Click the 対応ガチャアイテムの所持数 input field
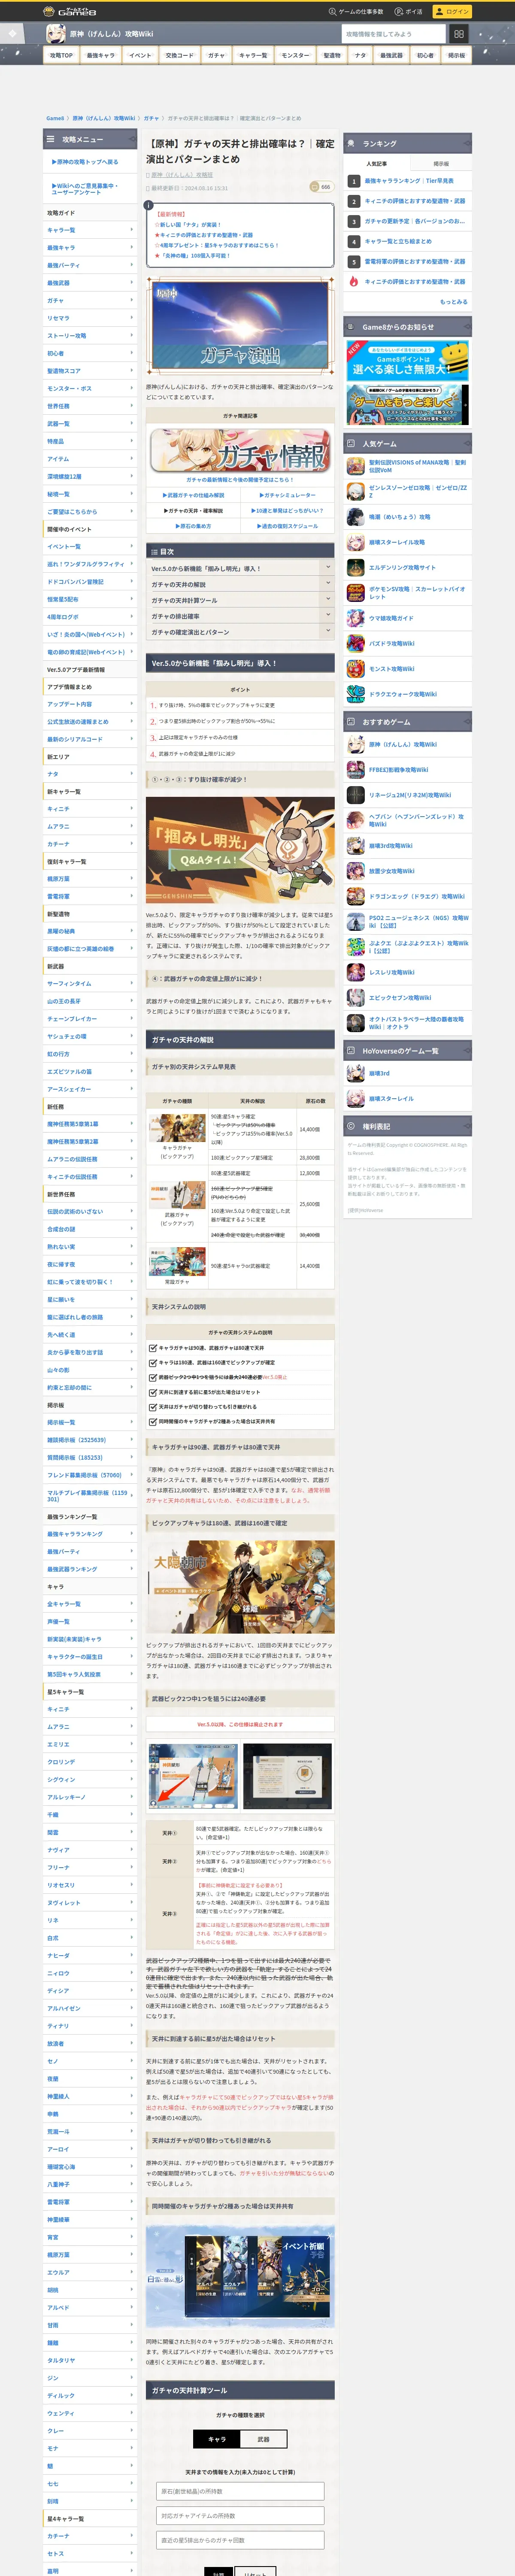The height and width of the screenshot is (2576, 515). point(240,2515)
